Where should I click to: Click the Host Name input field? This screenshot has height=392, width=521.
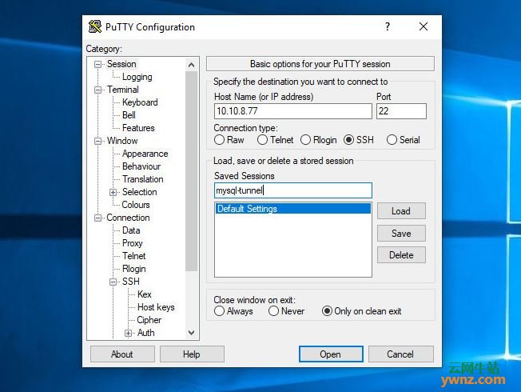pos(293,111)
